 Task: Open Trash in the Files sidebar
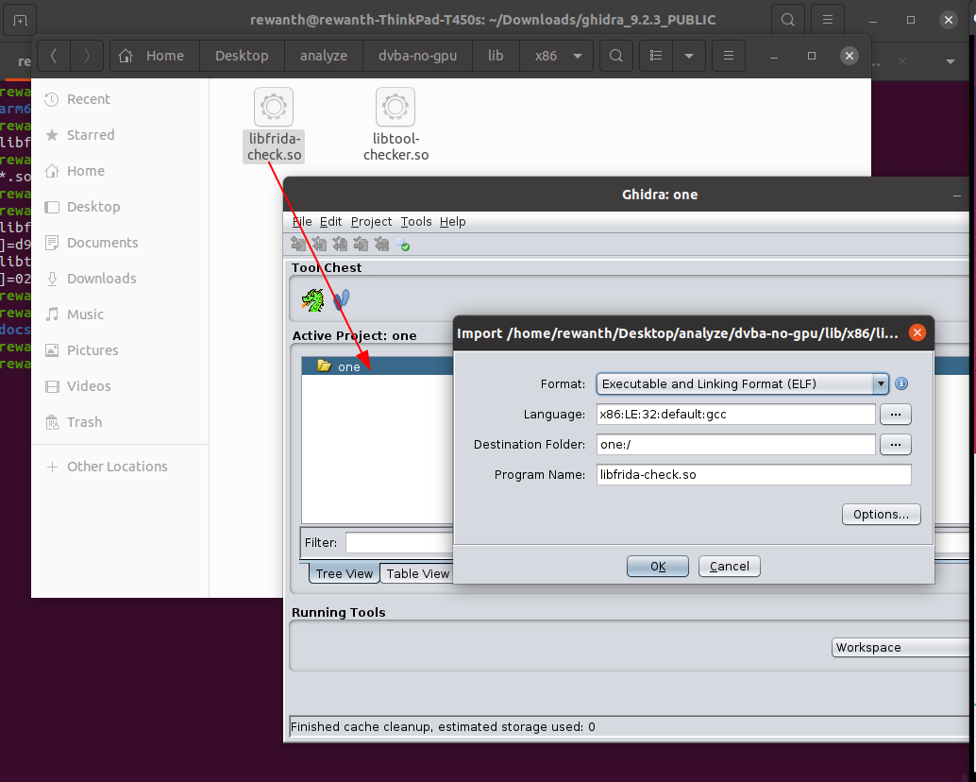click(x=120, y=422)
